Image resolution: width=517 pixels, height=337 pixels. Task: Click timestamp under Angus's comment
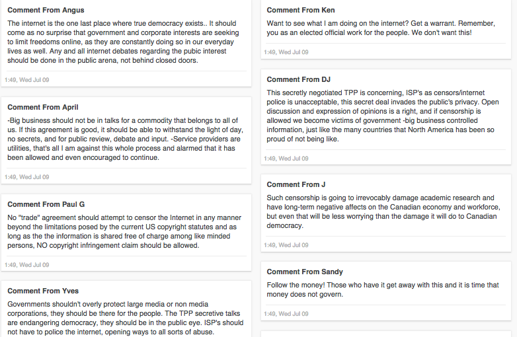(x=26, y=80)
